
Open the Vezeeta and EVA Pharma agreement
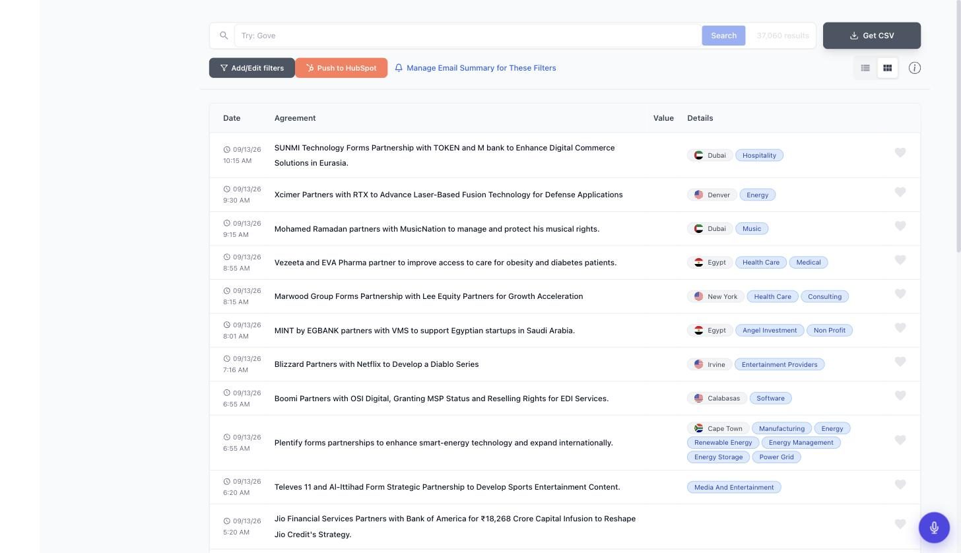pos(446,263)
